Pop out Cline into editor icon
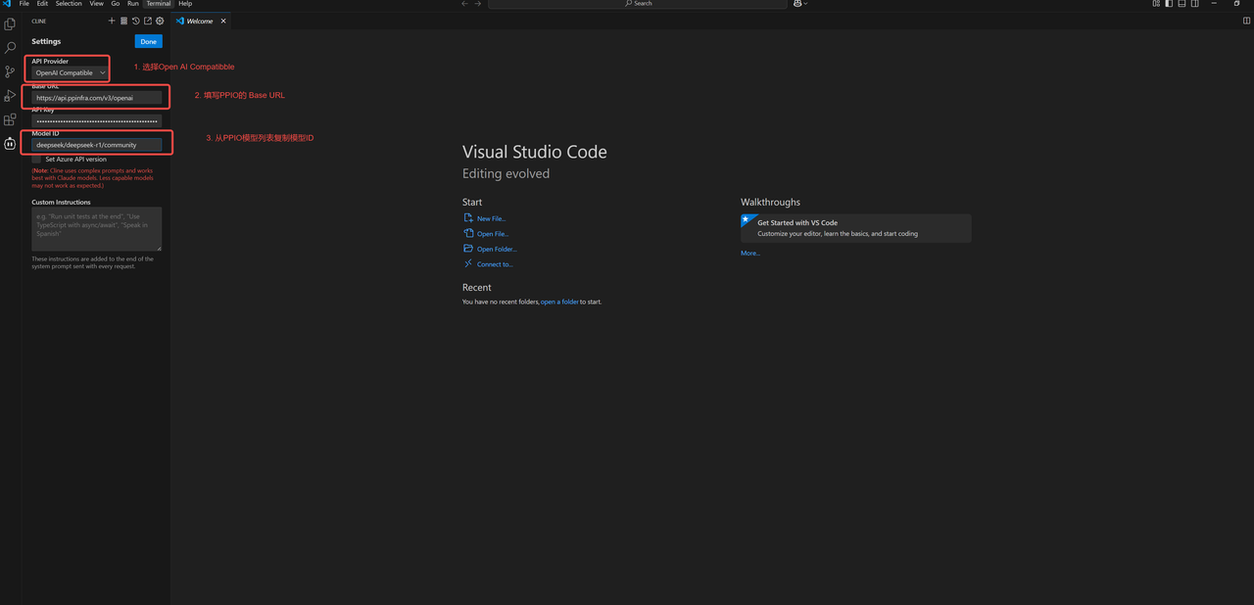Screen dimensions: 1254x605 (x=148, y=21)
